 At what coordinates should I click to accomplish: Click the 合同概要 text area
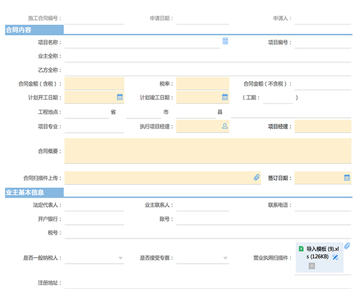tap(208, 151)
